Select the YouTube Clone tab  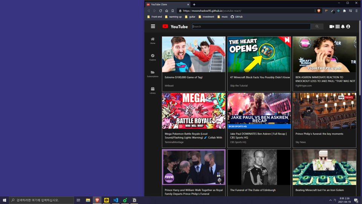(168, 5)
